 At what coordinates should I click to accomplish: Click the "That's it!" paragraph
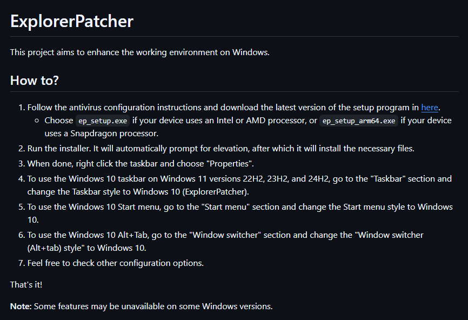pyautogui.click(x=26, y=285)
